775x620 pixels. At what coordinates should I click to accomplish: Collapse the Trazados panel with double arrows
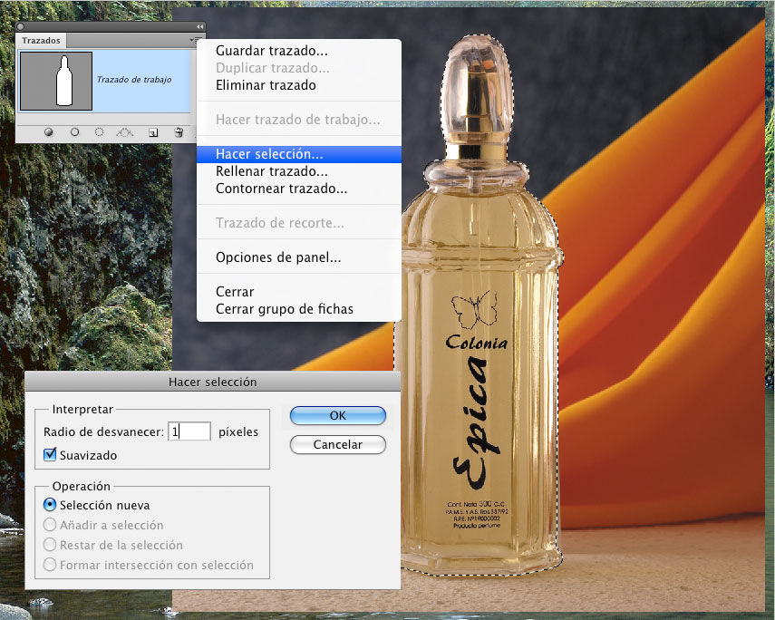pos(199,26)
